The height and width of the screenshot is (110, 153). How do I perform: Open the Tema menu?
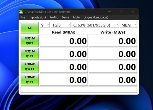65,17
